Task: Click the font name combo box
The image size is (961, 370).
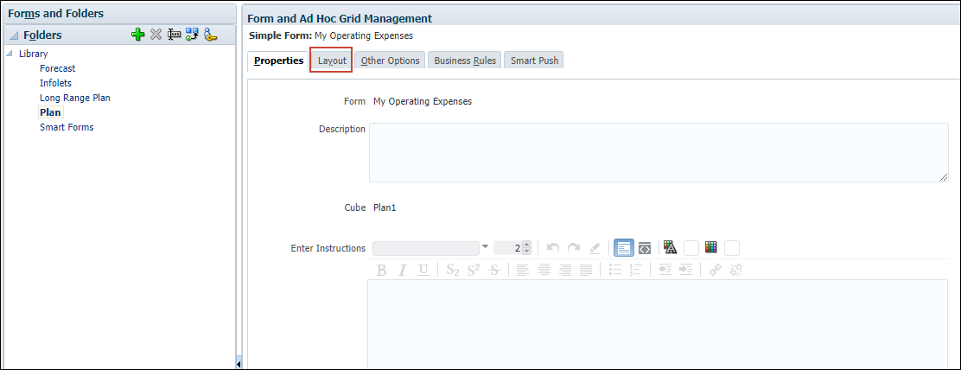Action: click(x=426, y=248)
